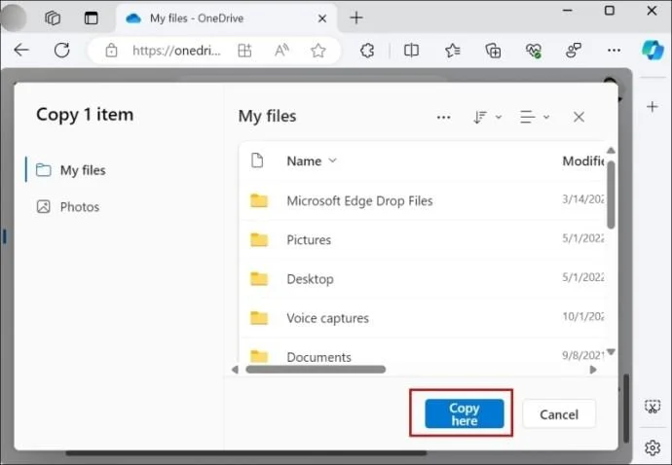This screenshot has width=672, height=465.
Task: Open Microsoft Edge Drop Files folder
Action: (x=359, y=200)
